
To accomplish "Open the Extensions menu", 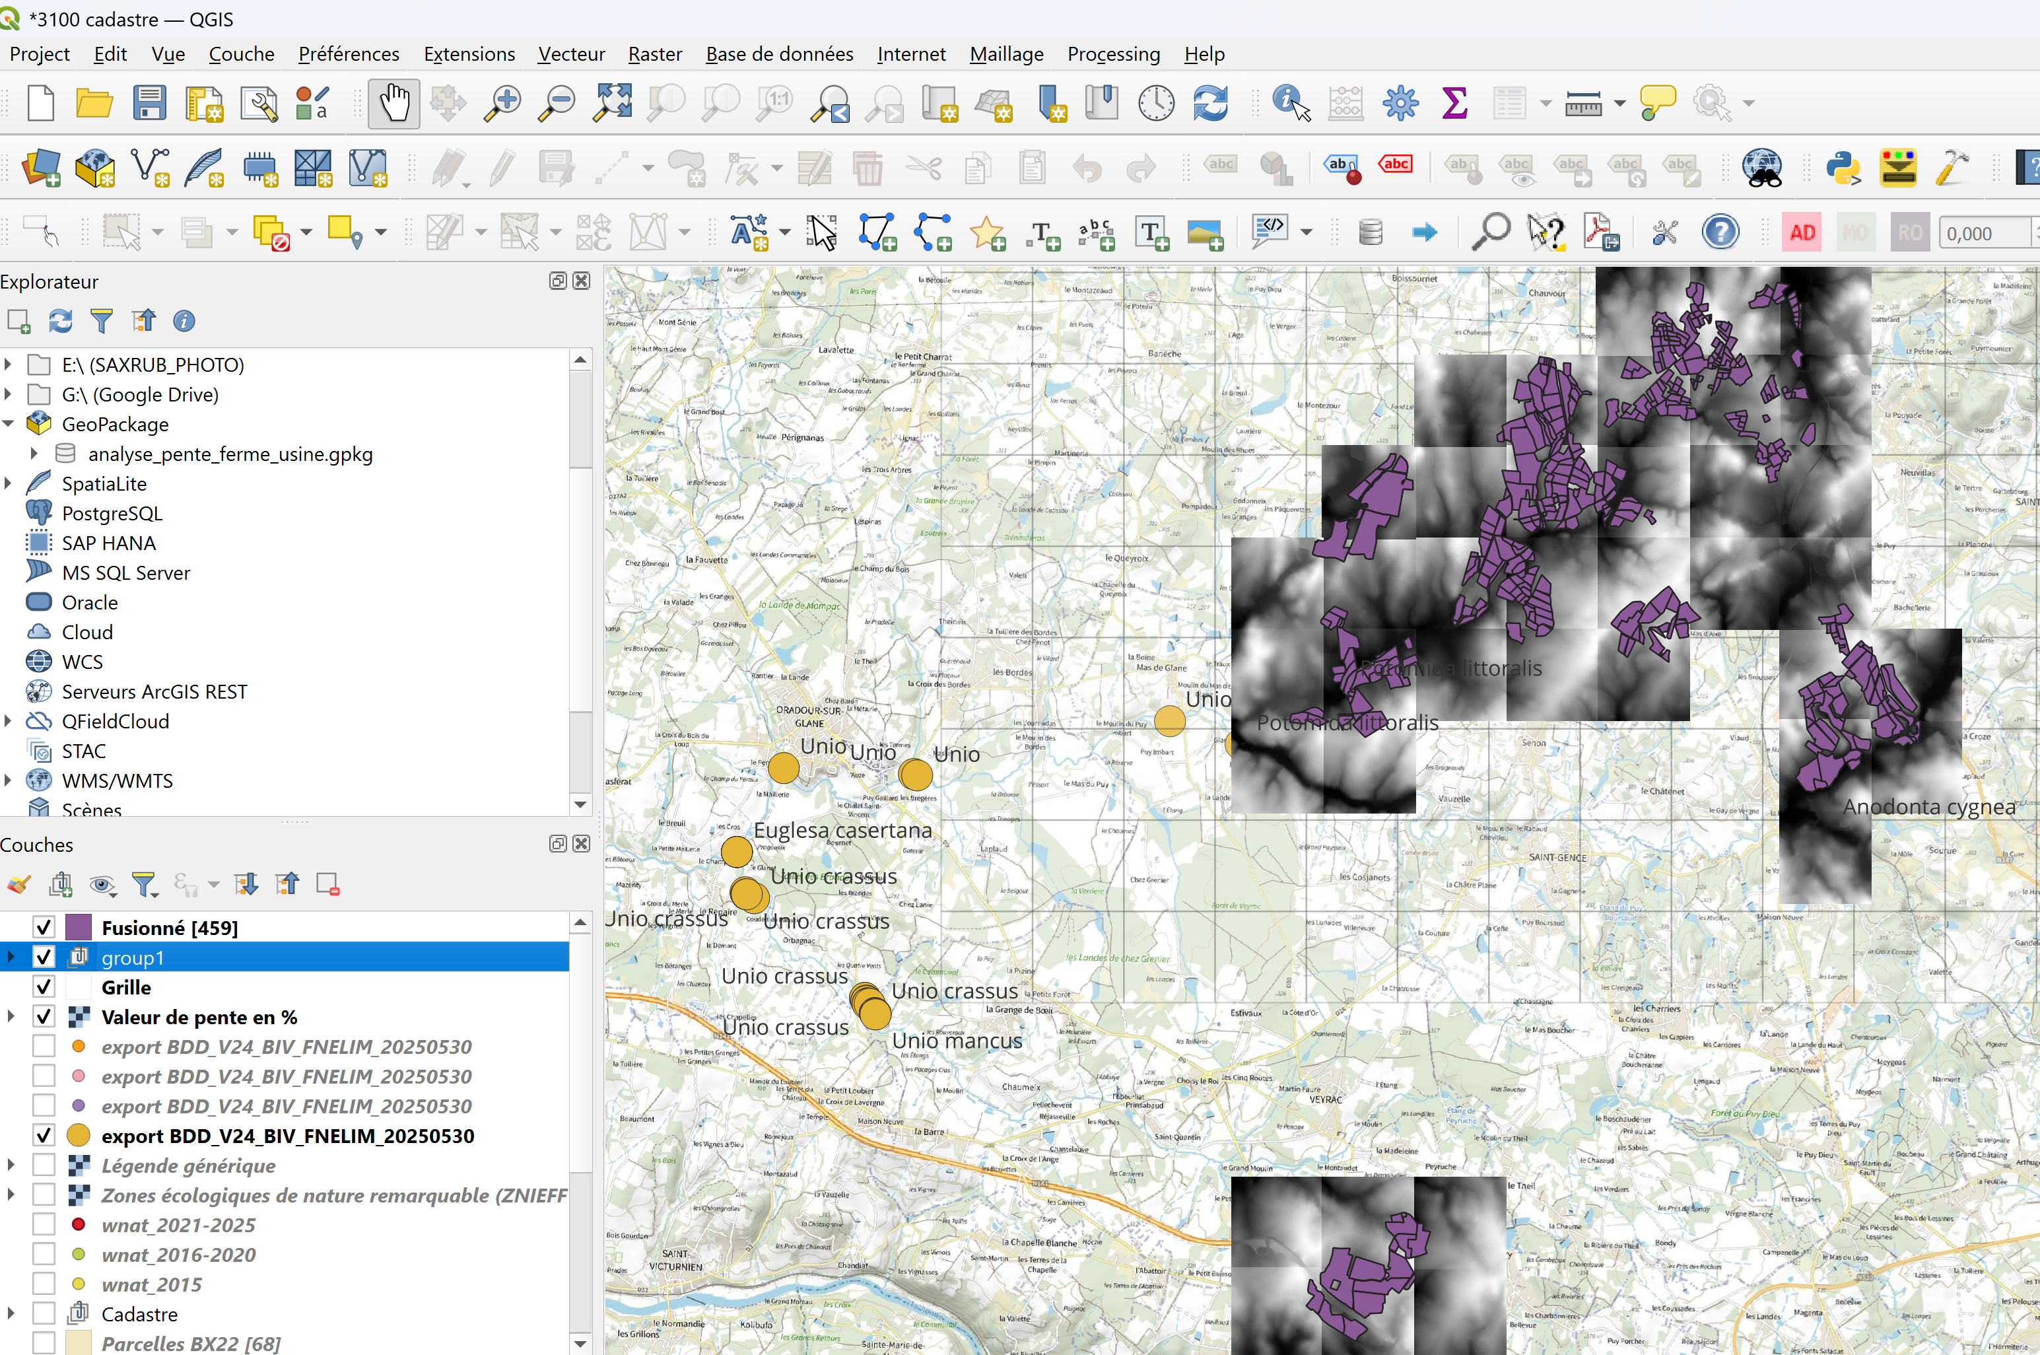I will point(469,54).
